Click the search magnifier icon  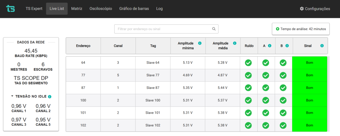[214, 29]
